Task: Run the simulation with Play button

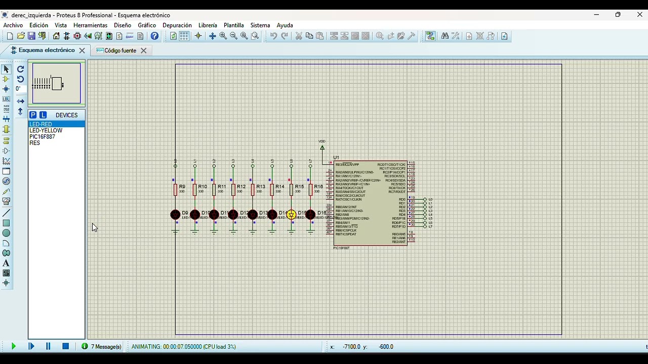Action: pyautogui.click(x=14, y=346)
